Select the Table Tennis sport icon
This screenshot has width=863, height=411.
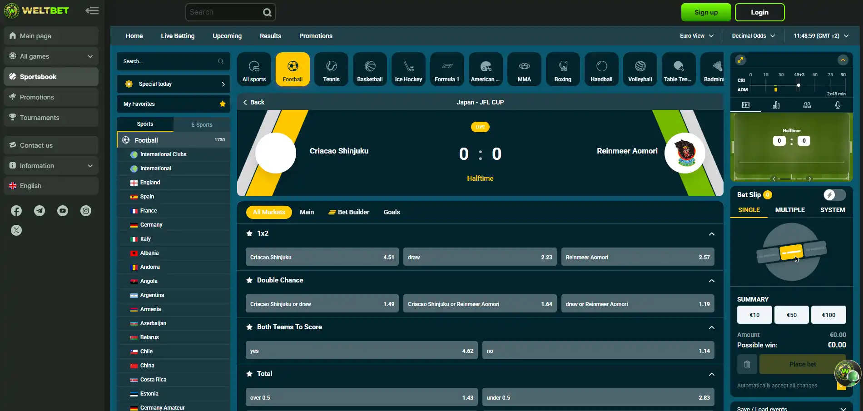(679, 69)
